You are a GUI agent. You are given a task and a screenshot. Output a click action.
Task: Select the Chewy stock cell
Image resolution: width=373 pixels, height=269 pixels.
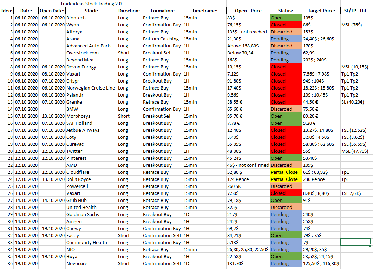(91, 228)
